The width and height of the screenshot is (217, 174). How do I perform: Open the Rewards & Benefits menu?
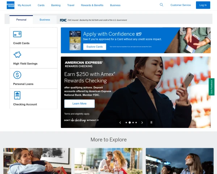92,5
